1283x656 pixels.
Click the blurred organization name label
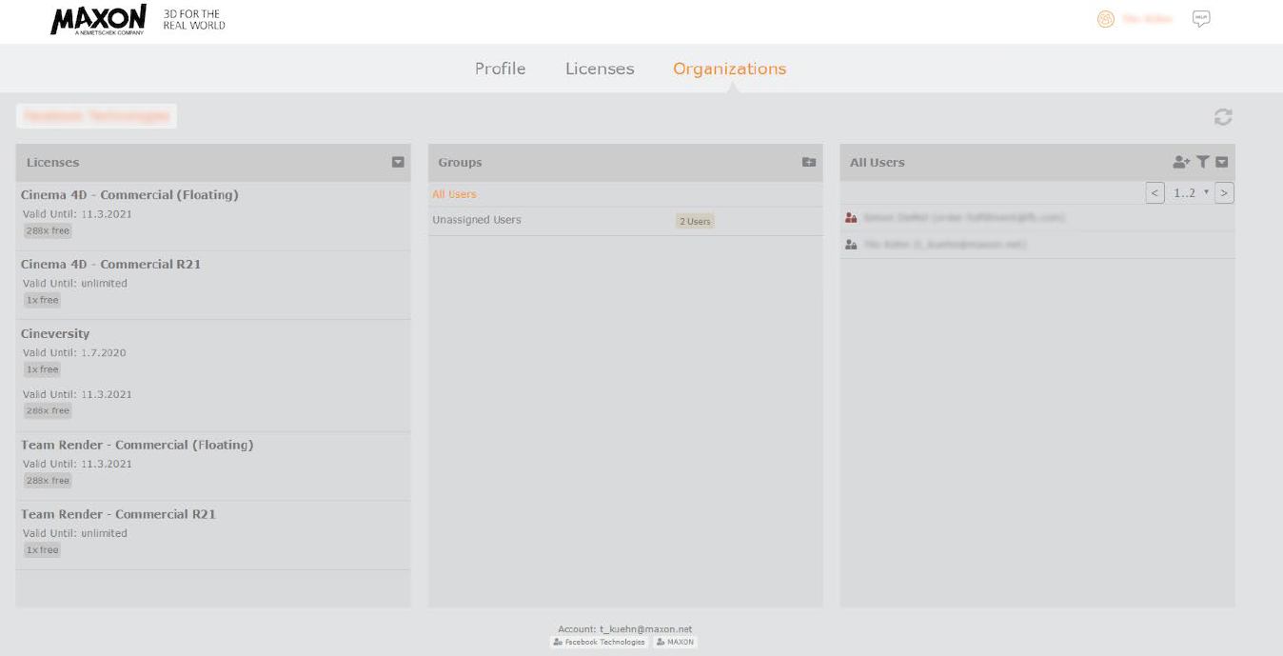[96, 116]
